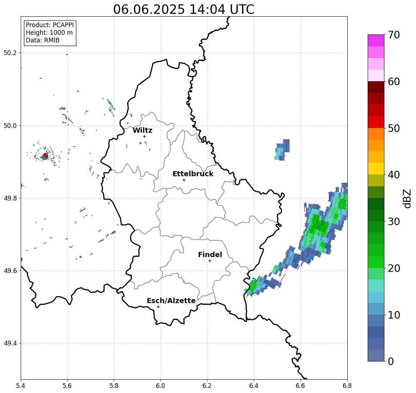Pick the bright red swatch above 50
This screenshot has width=416, height=393.
376,122
